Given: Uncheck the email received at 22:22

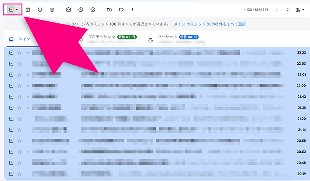Looking at the screenshot, I should 11,53.
